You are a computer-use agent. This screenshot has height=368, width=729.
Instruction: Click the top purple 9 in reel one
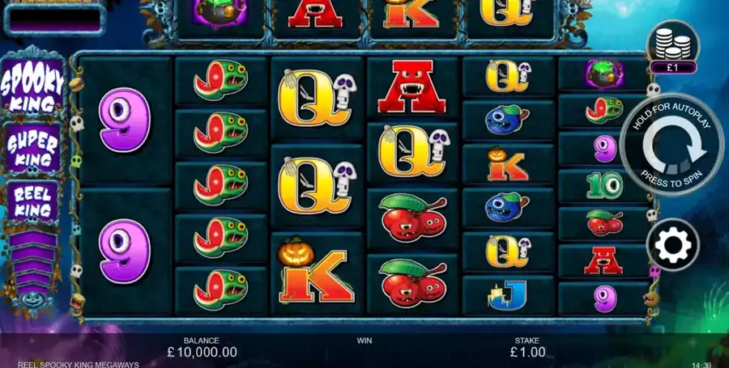[125, 120]
